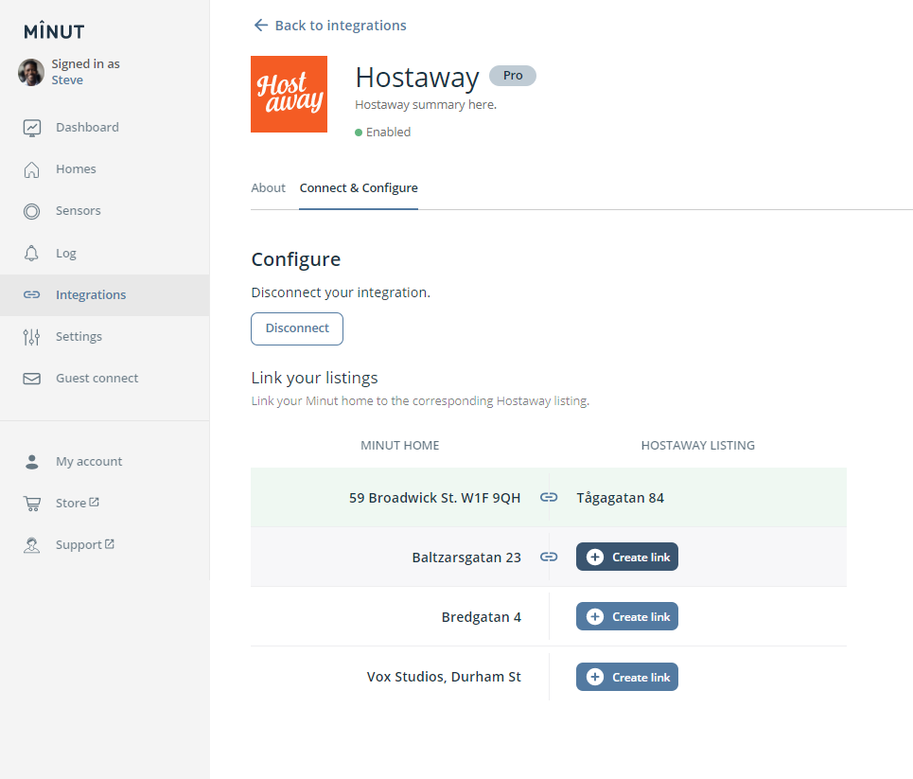Screen dimensions: 913x779
Task: Click the Store shopping cart icon
Action: 32,504
